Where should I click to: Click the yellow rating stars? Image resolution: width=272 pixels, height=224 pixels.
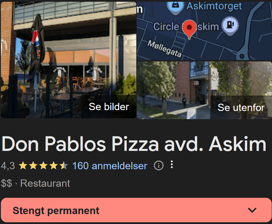point(43,165)
